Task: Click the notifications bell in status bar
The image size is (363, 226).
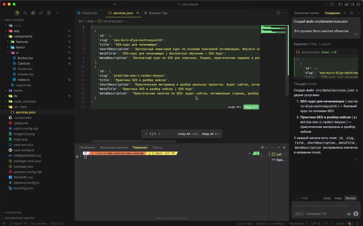Action: (358, 223)
